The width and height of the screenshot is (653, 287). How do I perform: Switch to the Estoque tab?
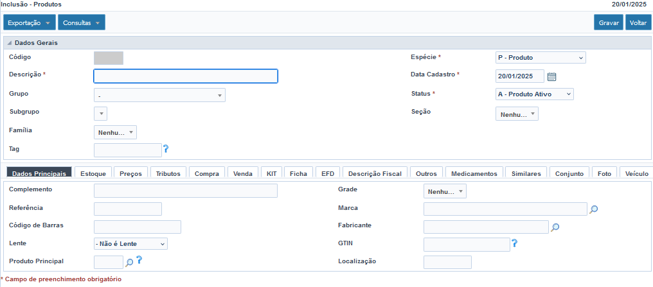tap(94, 173)
